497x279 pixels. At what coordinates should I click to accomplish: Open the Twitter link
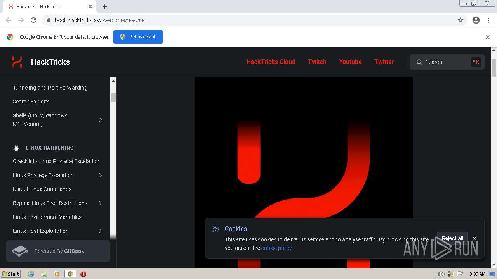(384, 62)
